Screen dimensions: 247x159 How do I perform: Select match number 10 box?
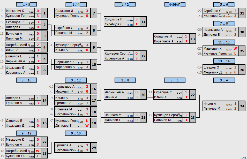point(94,64)
